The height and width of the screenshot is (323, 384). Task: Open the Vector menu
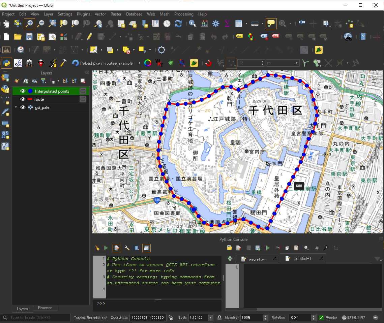[100, 14]
